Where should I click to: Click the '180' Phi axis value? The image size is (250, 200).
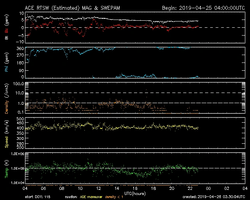(20, 63)
